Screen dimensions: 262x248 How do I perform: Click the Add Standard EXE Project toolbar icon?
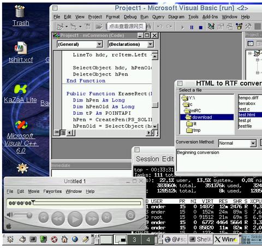(x=60, y=27)
